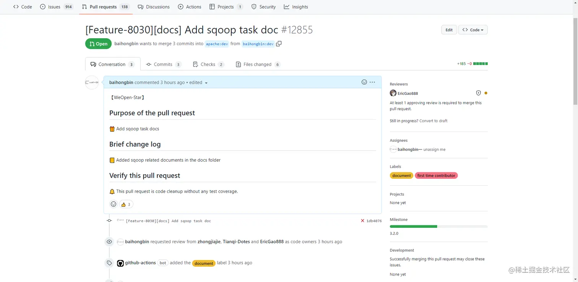Open the Commits tab
This screenshot has height=282, width=578.
(x=163, y=64)
